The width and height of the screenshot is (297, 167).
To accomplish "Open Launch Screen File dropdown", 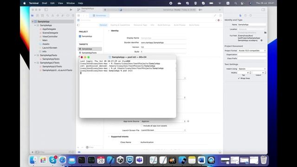I will [x=163, y=130].
